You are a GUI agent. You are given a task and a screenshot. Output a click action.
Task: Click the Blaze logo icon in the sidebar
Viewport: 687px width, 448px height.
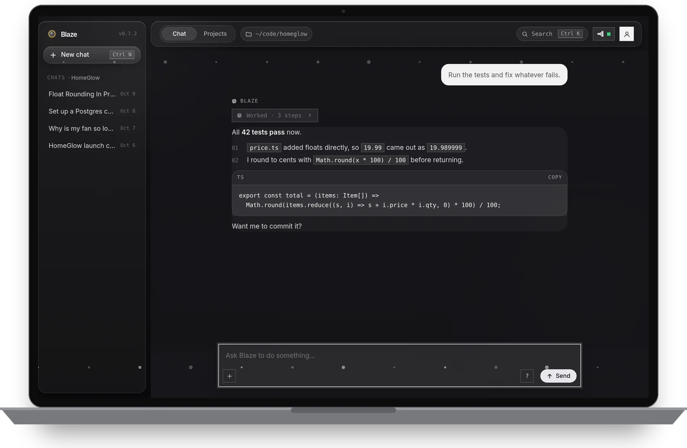pos(52,34)
